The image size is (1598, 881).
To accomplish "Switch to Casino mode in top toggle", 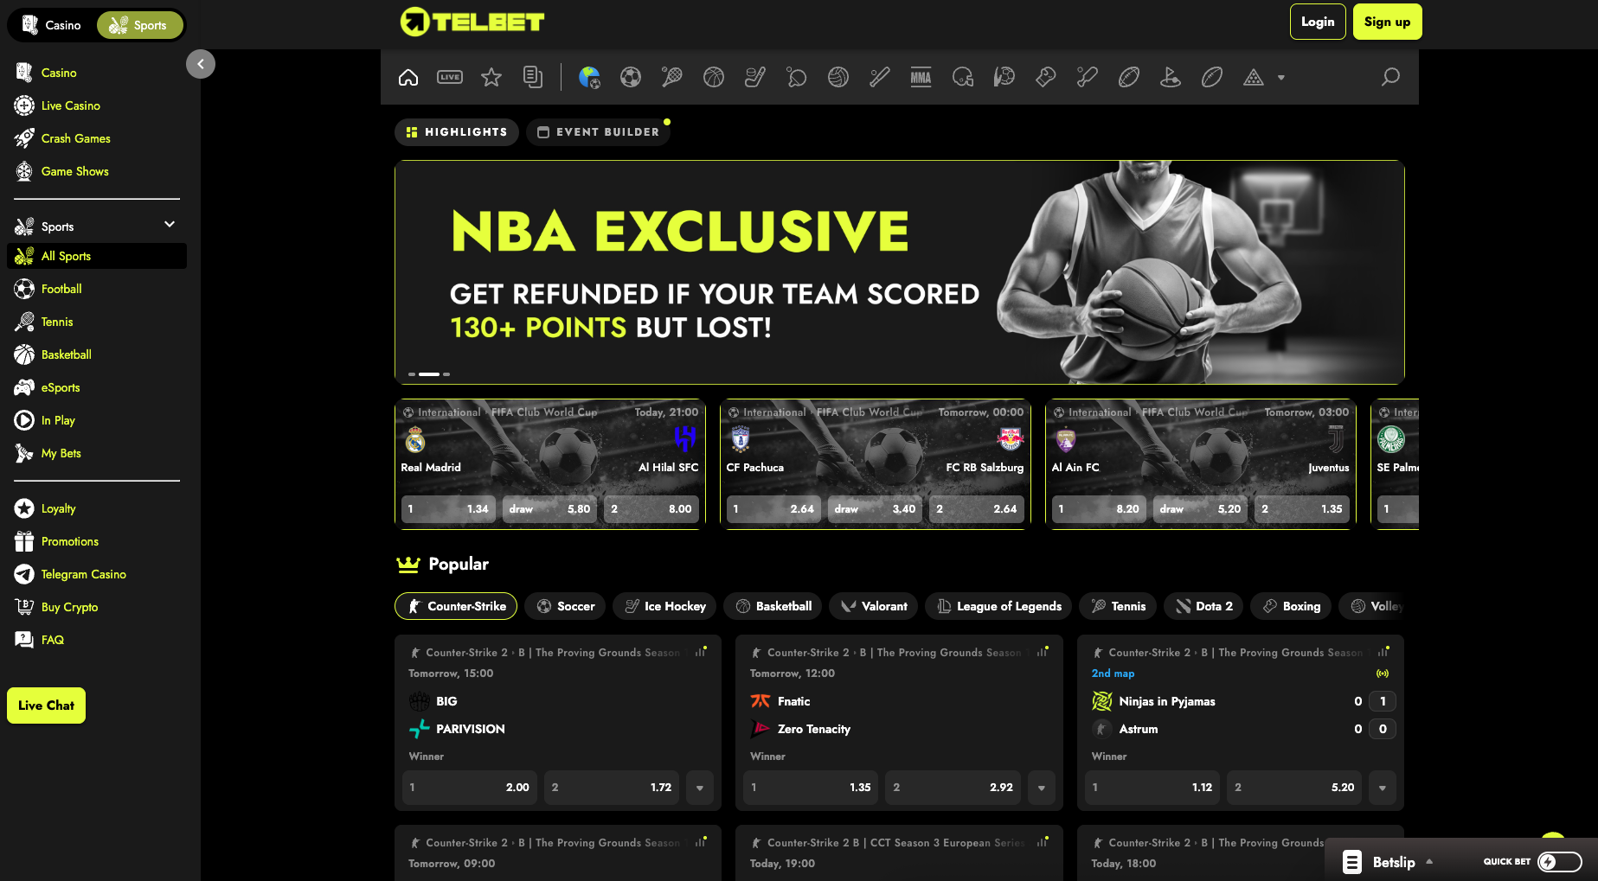I will click(x=52, y=25).
